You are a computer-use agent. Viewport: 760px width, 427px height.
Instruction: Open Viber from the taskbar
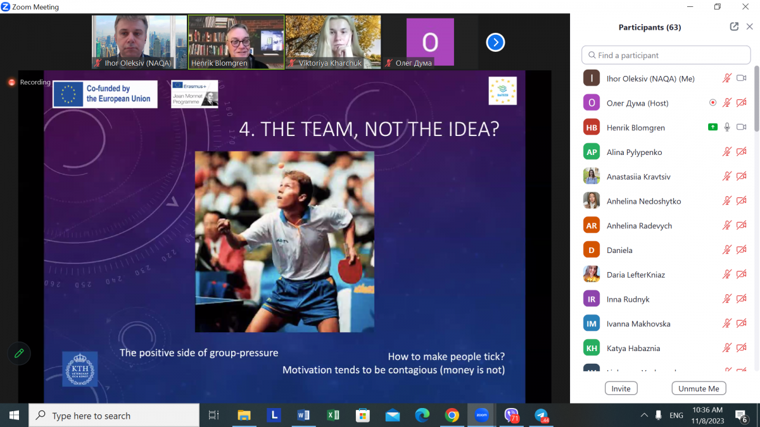511,416
